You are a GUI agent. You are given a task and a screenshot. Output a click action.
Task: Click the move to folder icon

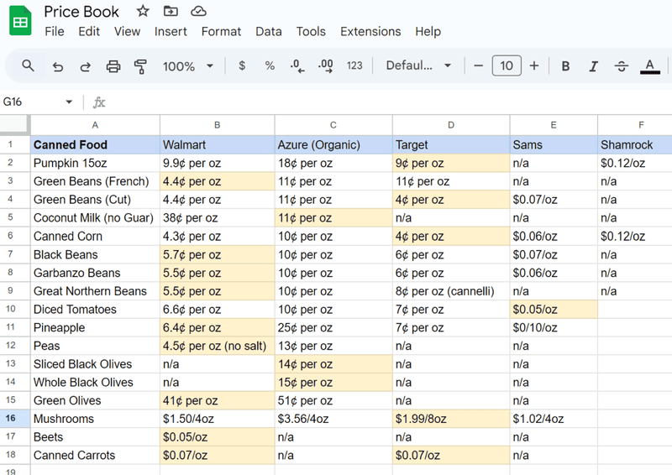pyautogui.click(x=171, y=11)
